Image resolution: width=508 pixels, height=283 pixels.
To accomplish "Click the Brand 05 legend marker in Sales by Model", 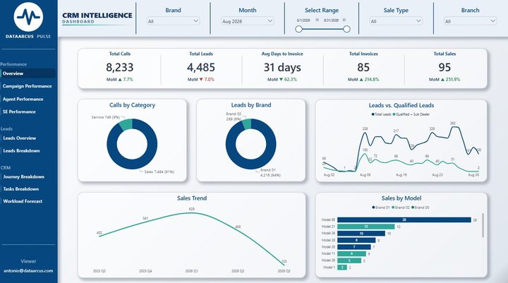I will click(413, 207).
